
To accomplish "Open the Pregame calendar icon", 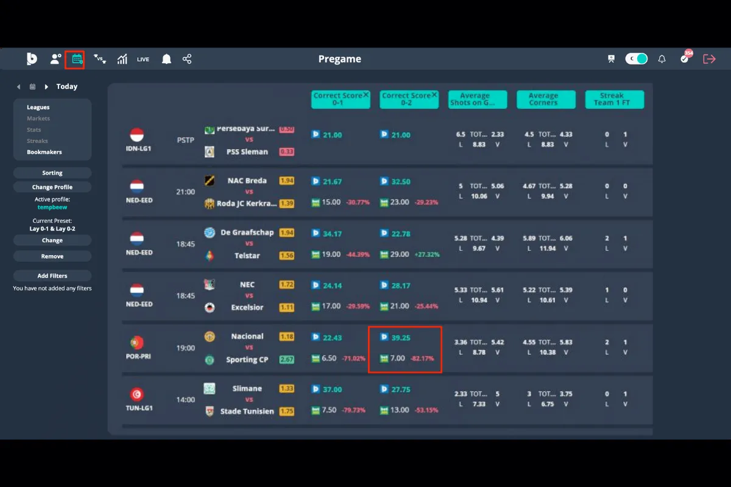I will 77,59.
